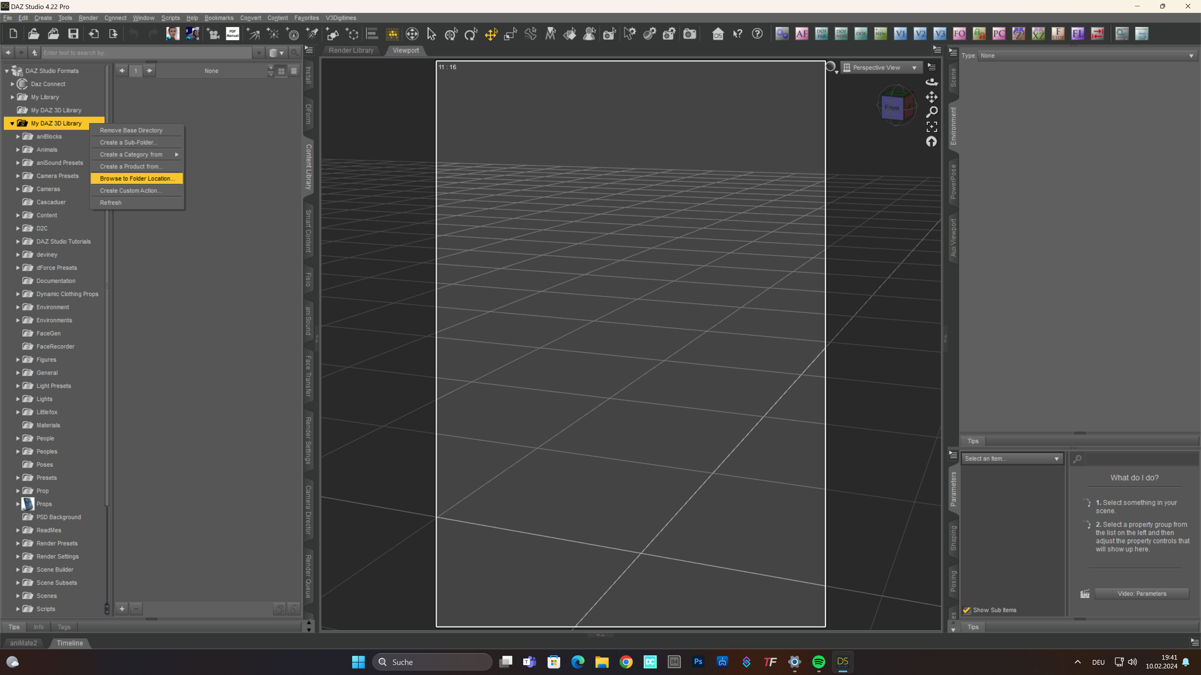Click the Save file toolbar icon
Image resolution: width=1201 pixels, height=675 pixels.
click(x=73, y=33)
